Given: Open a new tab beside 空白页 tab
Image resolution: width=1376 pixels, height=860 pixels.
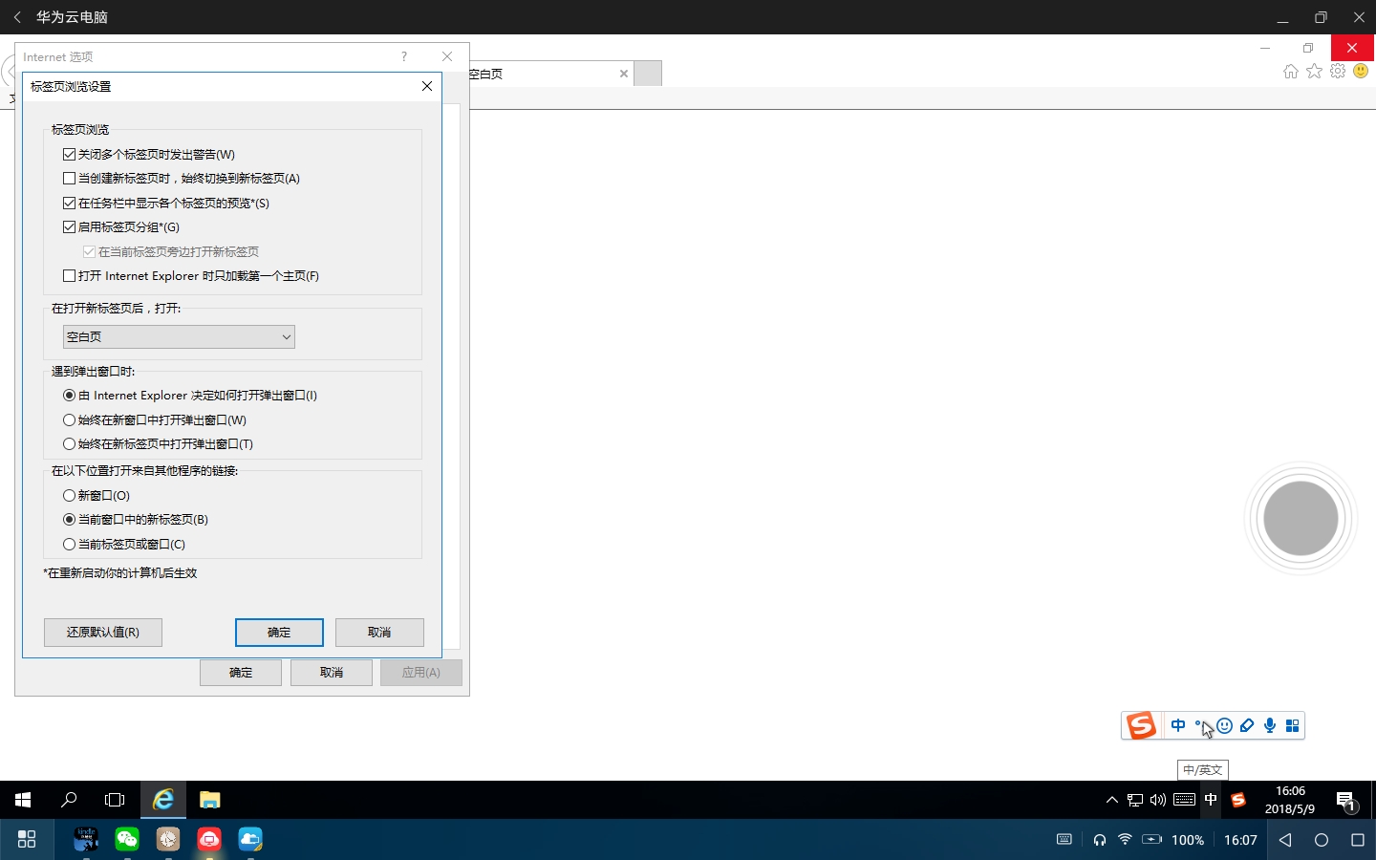Looking at the screenshot, I should pyautogui.click(x=648, y=74).
